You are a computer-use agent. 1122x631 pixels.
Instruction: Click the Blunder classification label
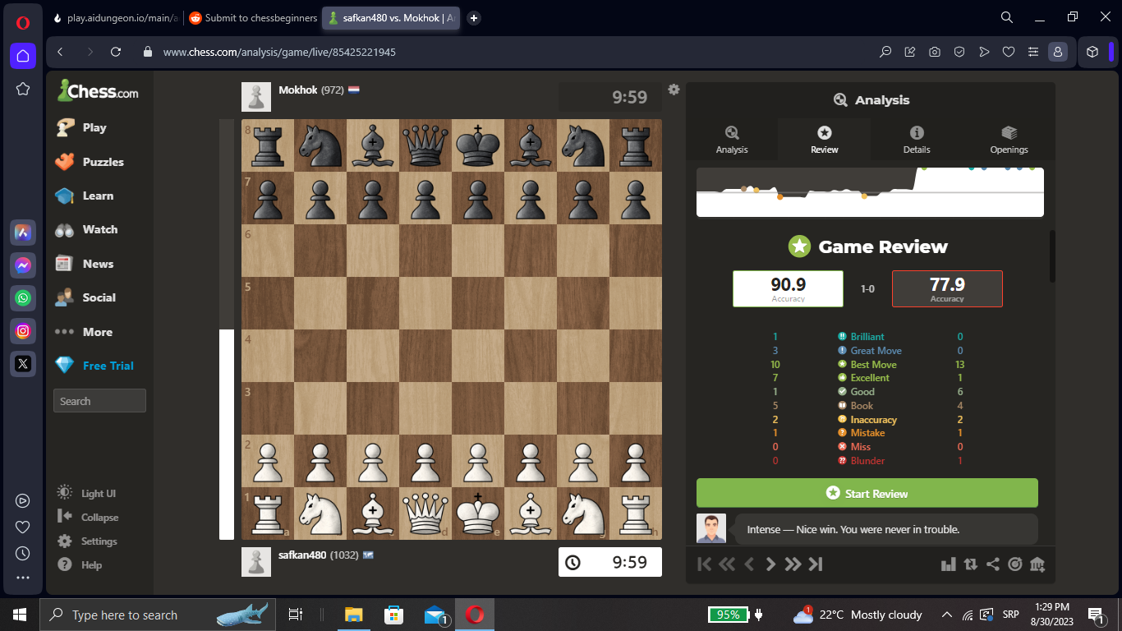coord(867,461)
